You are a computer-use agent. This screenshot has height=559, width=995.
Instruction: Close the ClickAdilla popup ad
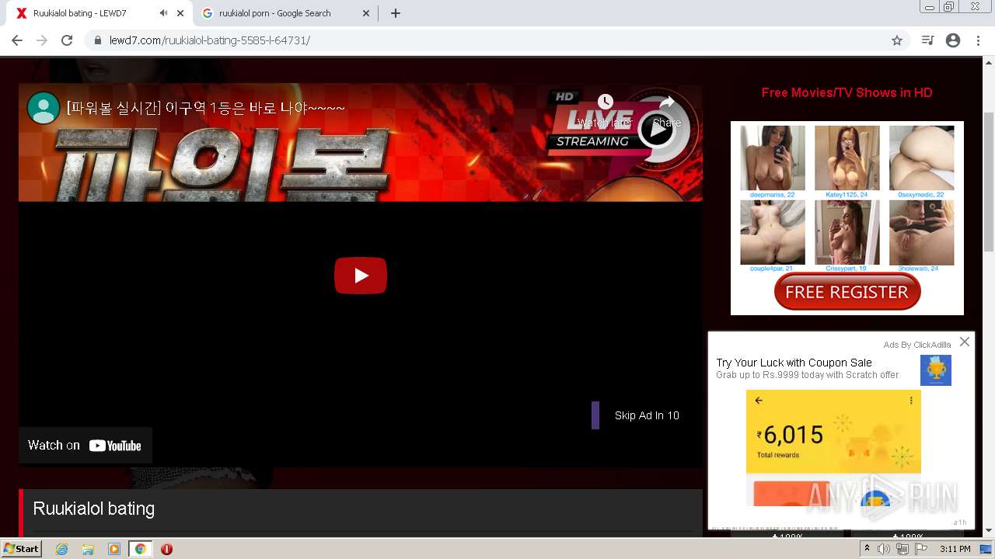pos(965,342)
